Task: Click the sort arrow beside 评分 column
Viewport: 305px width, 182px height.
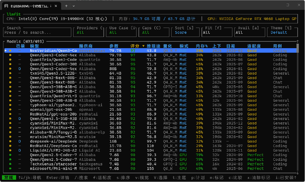Action: pos(143,46)
